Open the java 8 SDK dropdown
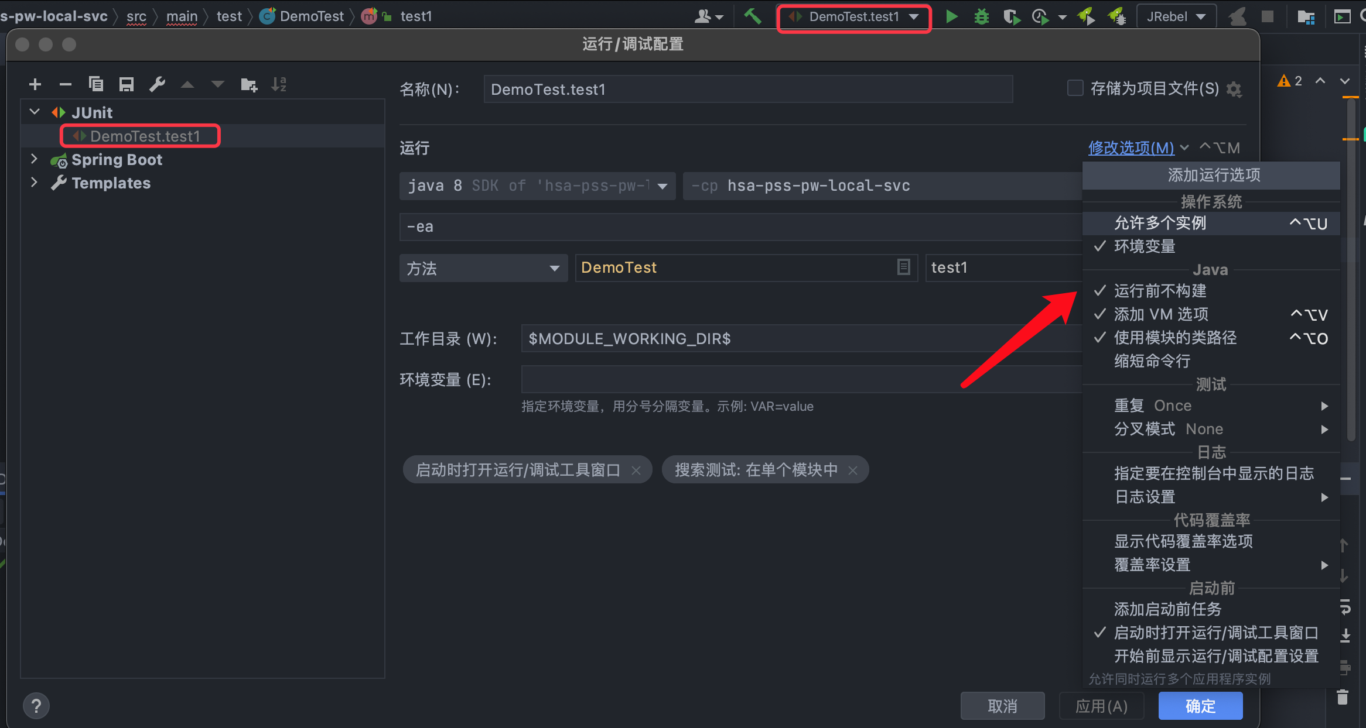 [662, 186]
